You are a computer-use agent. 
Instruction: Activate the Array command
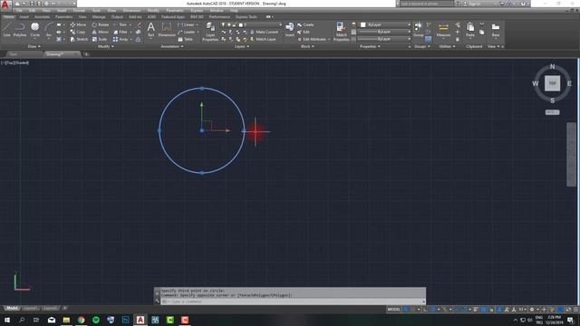121,39
